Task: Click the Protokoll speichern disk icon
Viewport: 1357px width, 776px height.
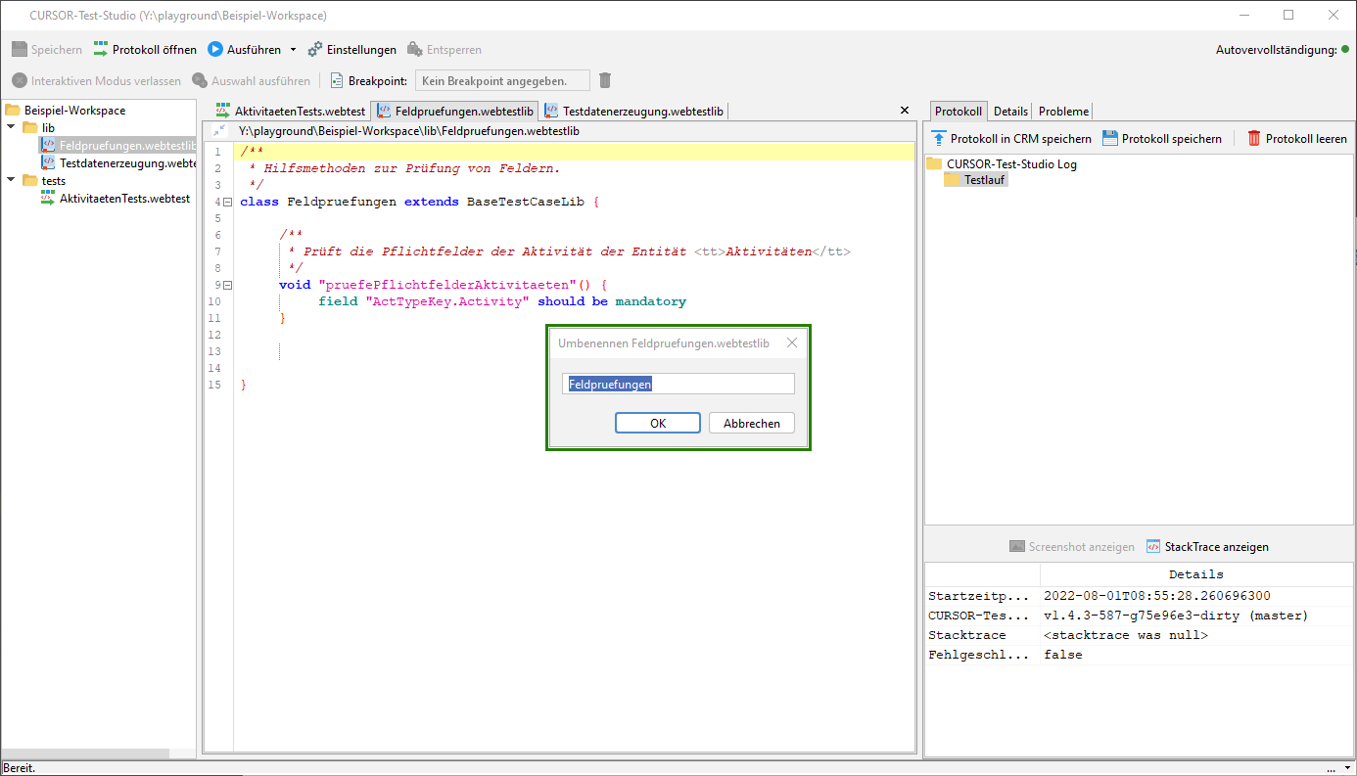Action: click(1110, 139)
